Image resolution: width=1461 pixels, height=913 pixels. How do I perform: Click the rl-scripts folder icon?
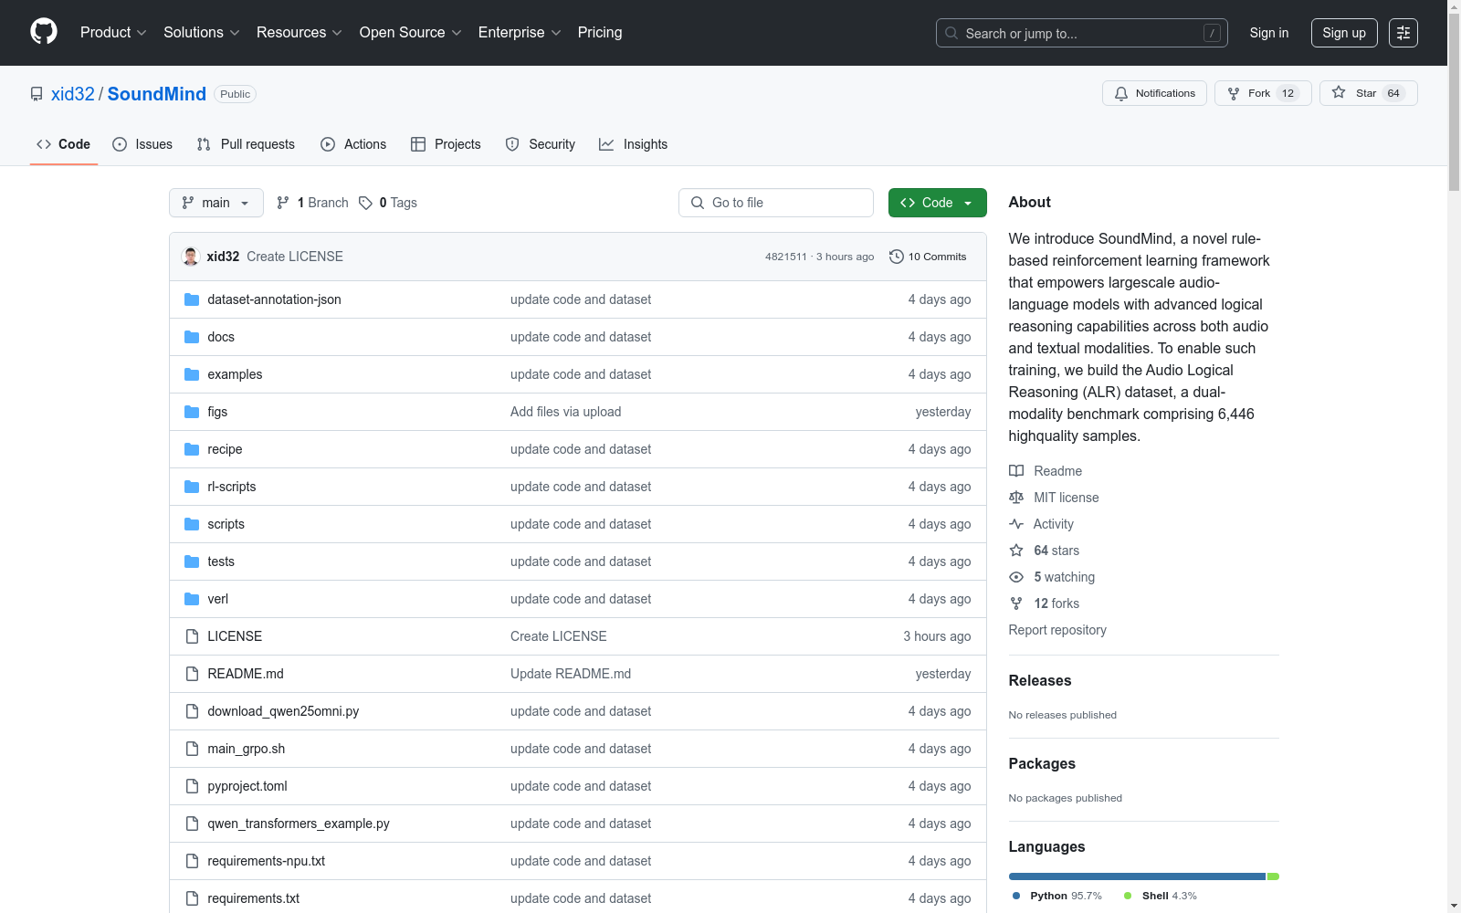pyautogui.click(x=192, y=487)
